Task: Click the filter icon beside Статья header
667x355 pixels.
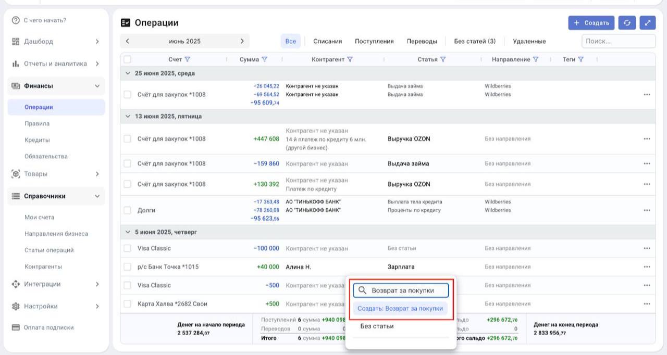Action: coord(443,59)
